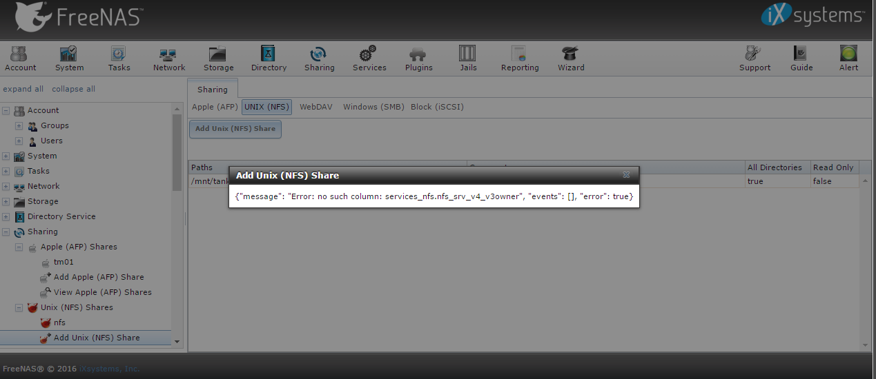Select tm01 in the tree
Viewport: 876px width, 379px height.
point(64,262)
